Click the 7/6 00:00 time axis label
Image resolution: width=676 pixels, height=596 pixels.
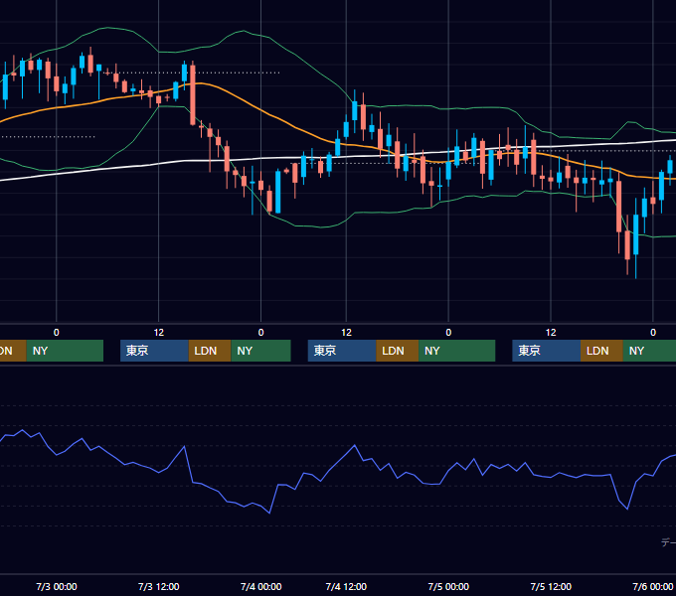(x=653, y=586)
